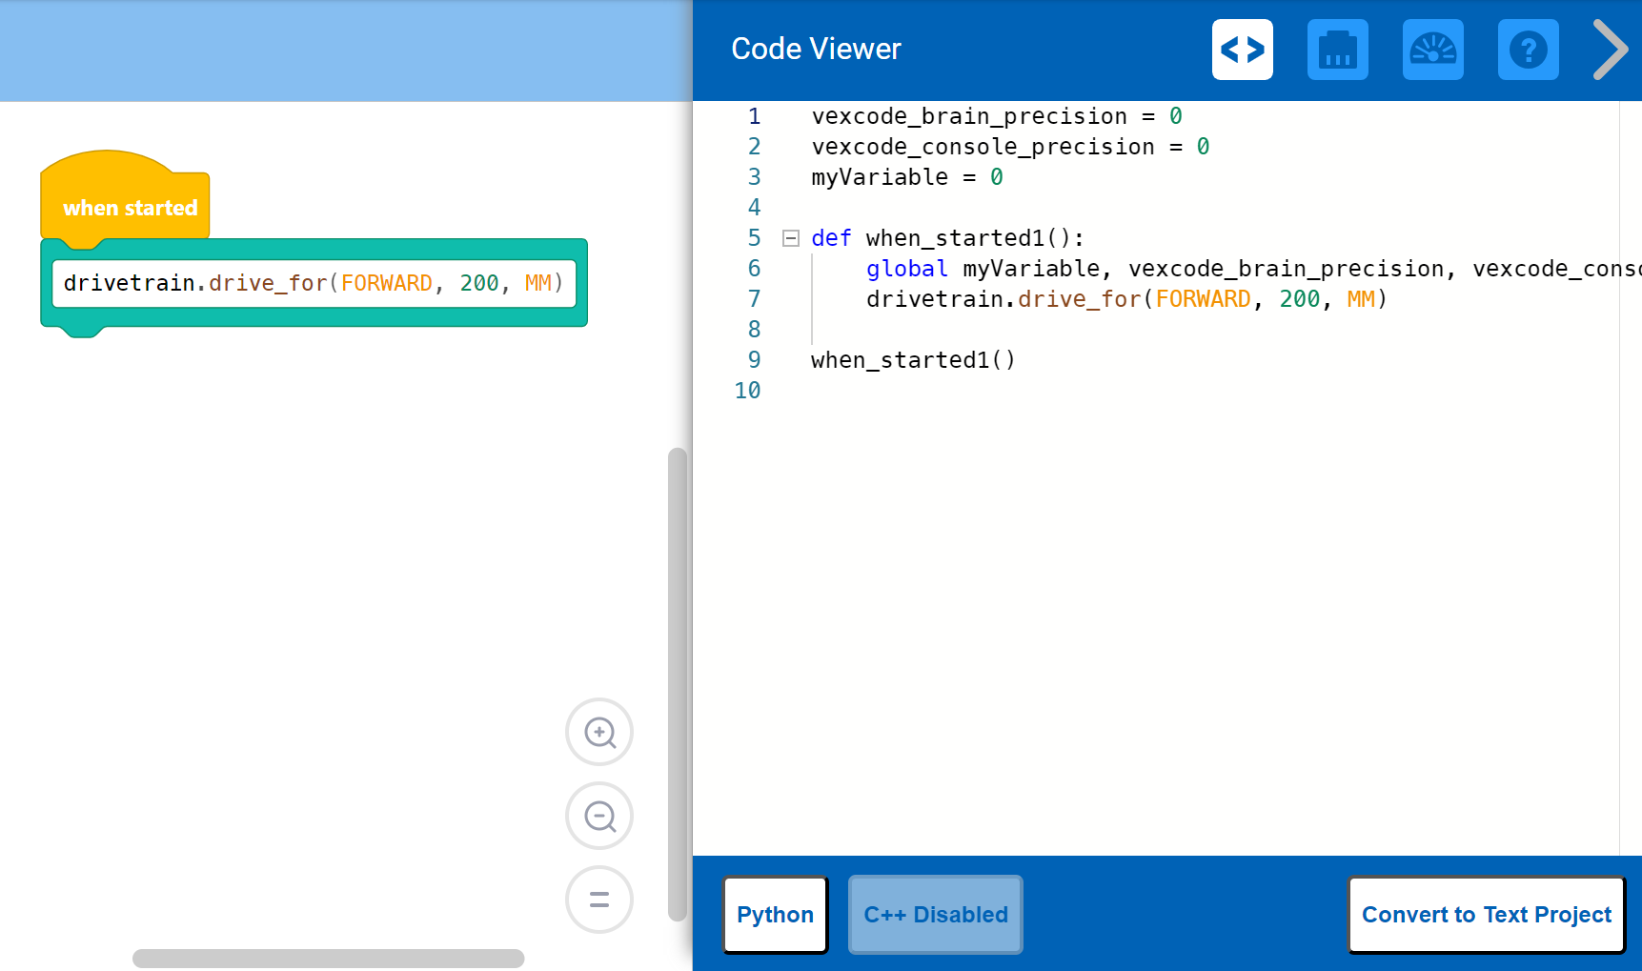1642x971 pixels.
Task: Open the monitor dashboard gauge icon
Action: click(1432, 50)
